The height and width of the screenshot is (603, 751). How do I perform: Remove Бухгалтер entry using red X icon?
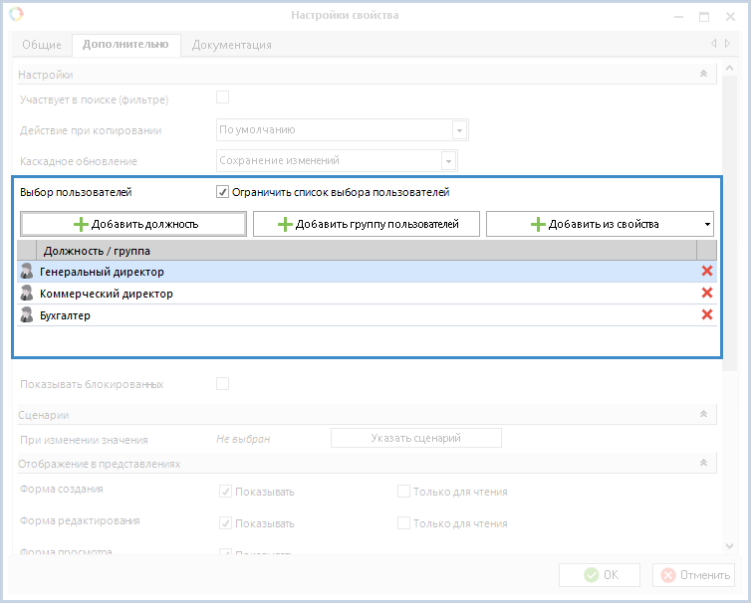(x=707, y=314)
